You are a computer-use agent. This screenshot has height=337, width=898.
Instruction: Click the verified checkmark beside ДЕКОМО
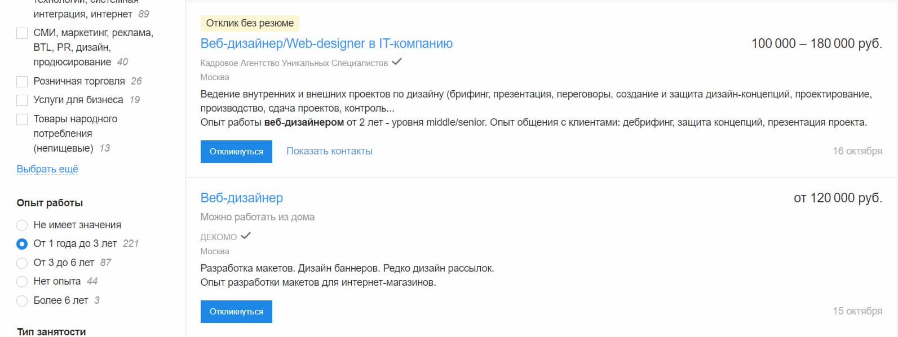(245, 236)
